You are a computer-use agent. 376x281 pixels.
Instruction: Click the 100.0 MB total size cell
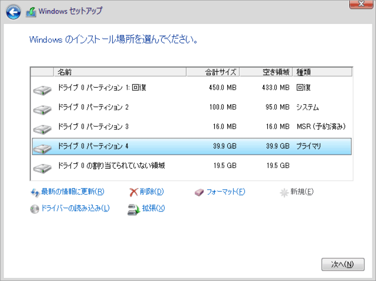pos(223,107)
